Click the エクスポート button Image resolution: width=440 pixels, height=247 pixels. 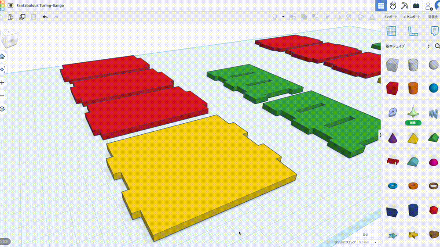[x=412, y=17]
